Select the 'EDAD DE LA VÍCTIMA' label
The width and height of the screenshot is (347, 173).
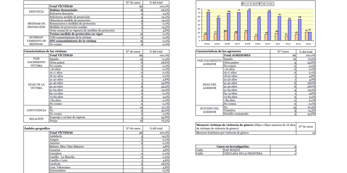pyautogui.click(x=36, y=86)
